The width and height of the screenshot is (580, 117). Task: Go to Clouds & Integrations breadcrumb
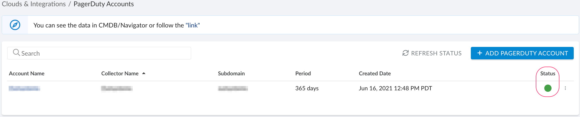34,4
